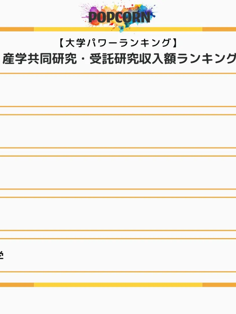The width and height of the screenshot is (236, 314).
Task: Select the second empty ranking row
Action: [118, 131]
